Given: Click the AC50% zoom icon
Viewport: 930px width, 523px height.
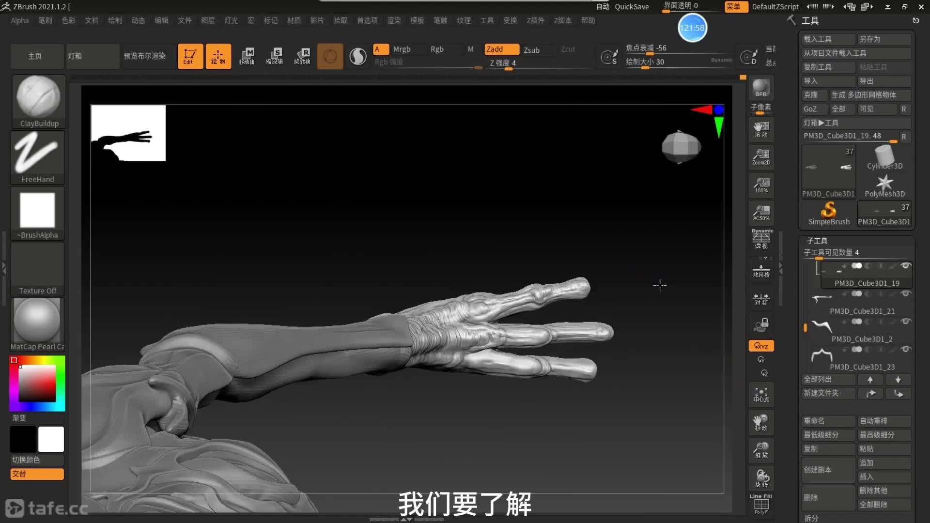Looking at the screenshot, I should [761, 213].
